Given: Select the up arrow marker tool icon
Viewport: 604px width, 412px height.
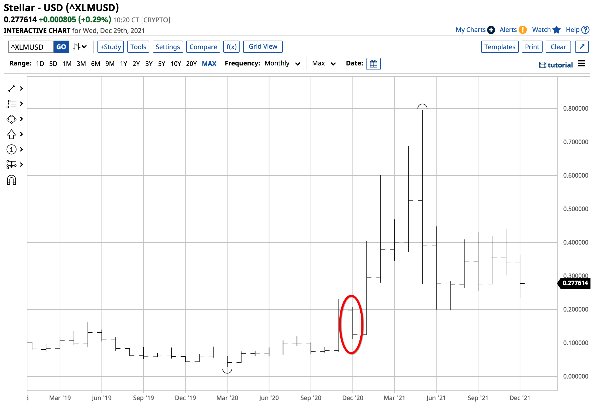Looking at the screenshot, I should coord(11,134).
